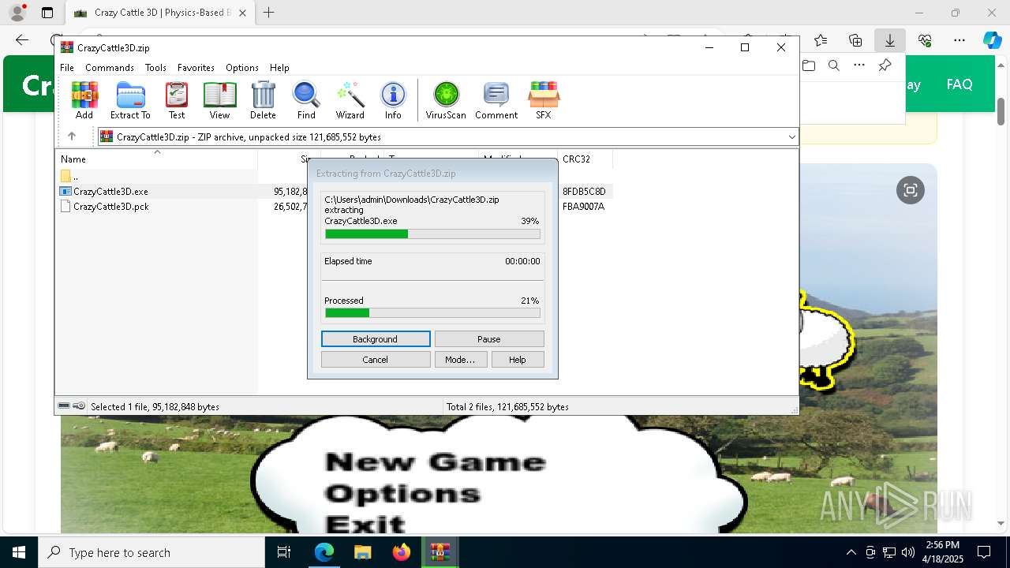Pin the Edge downloads panel
The width and height of the screenshot is (1010, 568).
point(885,65)
